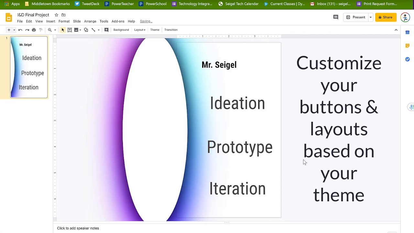Viewport: 414px width, 233px height.
Task: Select the Mr. Seigel title text
Action: click(219, 65)
